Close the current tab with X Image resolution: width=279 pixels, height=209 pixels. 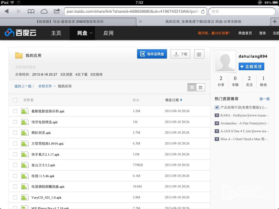pos(140,22)
